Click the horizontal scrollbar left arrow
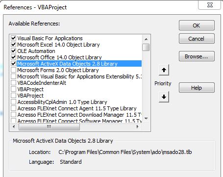Image resolution: width=223 pixels, height=177 pixels. coord(14,126)
